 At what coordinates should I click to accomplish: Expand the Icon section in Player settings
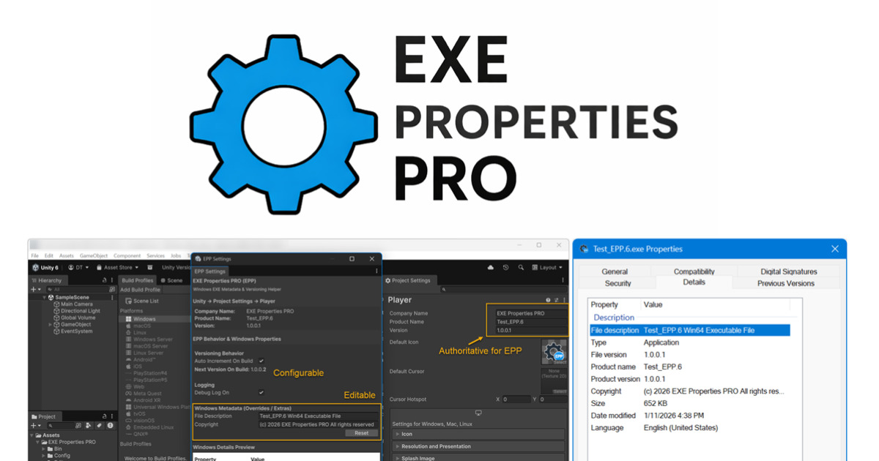[x=398, y=434]
